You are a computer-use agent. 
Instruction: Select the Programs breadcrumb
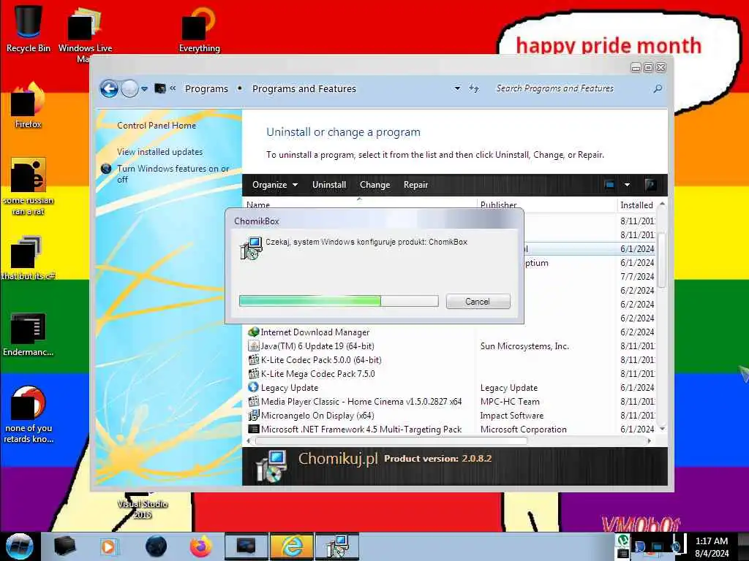pyautogui.click(x=206, y=88)
